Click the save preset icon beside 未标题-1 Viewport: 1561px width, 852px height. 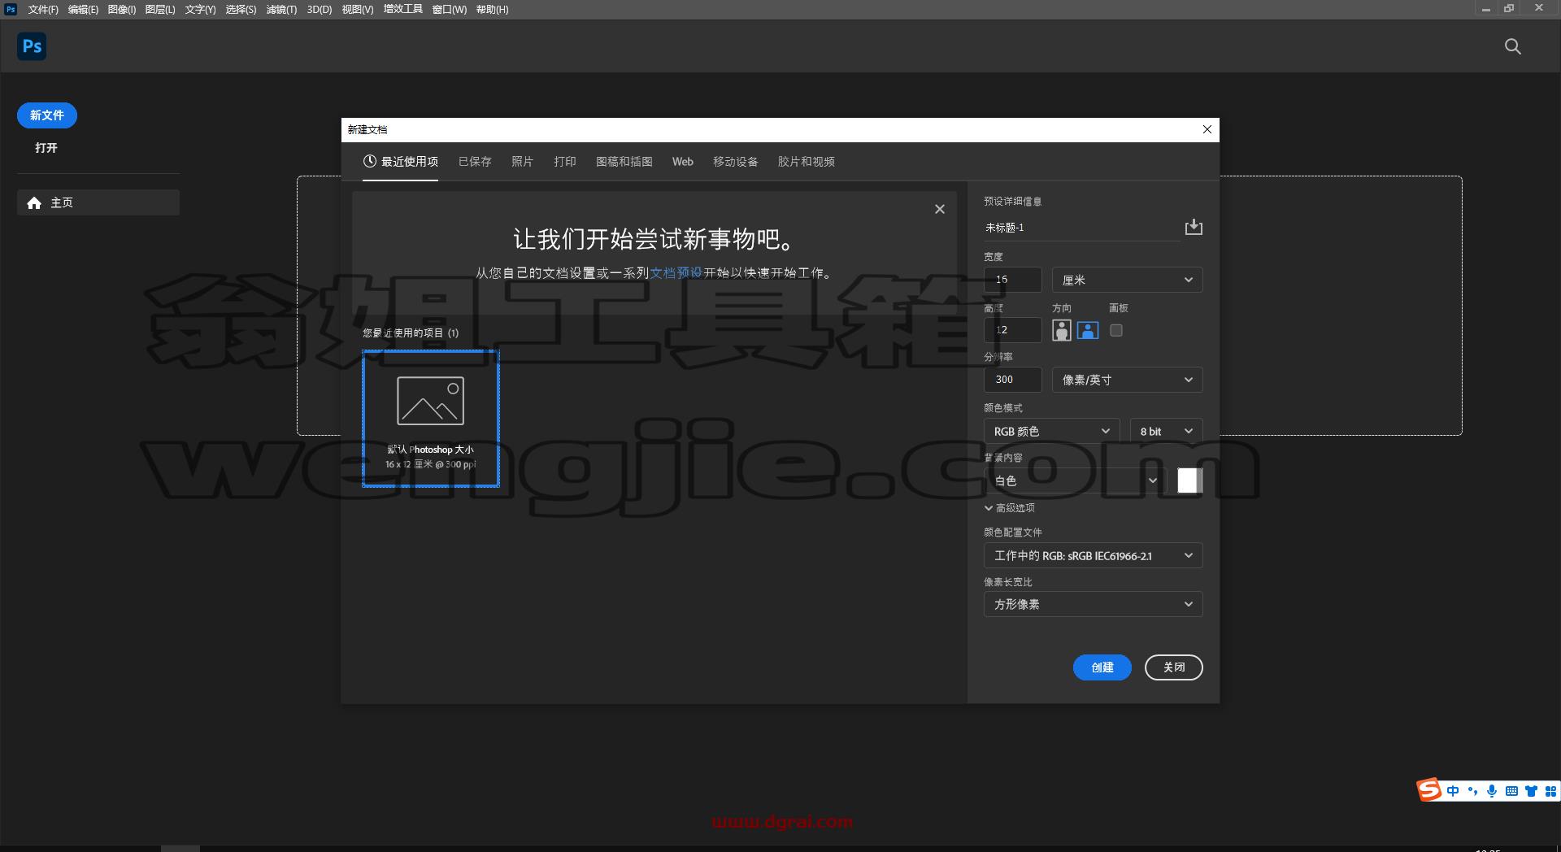pyautogui.click(x=1194, y=227)
